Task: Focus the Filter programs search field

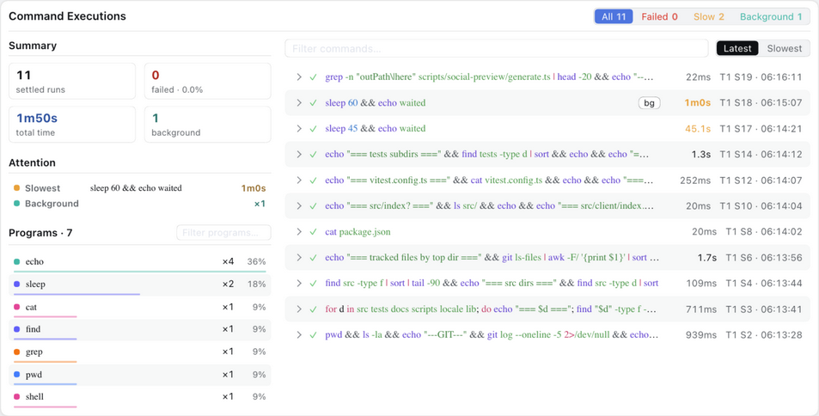Action: click(223, 233)
